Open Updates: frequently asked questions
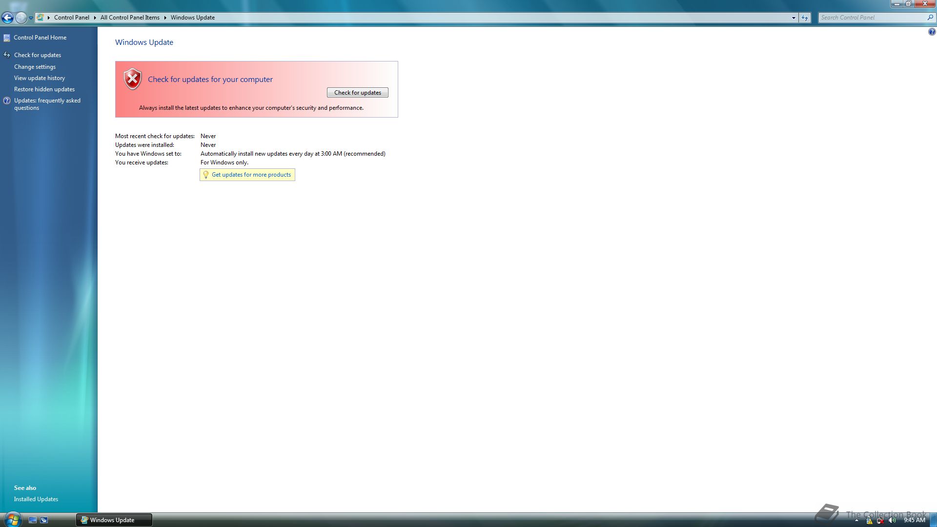Image resolution: width=937 pixels, height=527 pixels. pos(47,104)
